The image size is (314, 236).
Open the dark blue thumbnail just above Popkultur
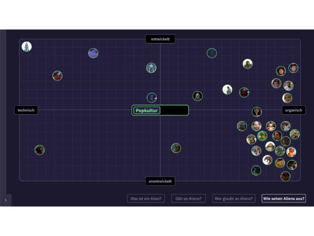coord(152,98)
